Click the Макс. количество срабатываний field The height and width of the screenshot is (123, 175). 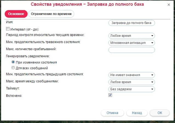132,50
